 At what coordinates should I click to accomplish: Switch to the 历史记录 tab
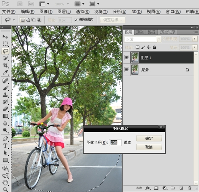pos(168,32)
